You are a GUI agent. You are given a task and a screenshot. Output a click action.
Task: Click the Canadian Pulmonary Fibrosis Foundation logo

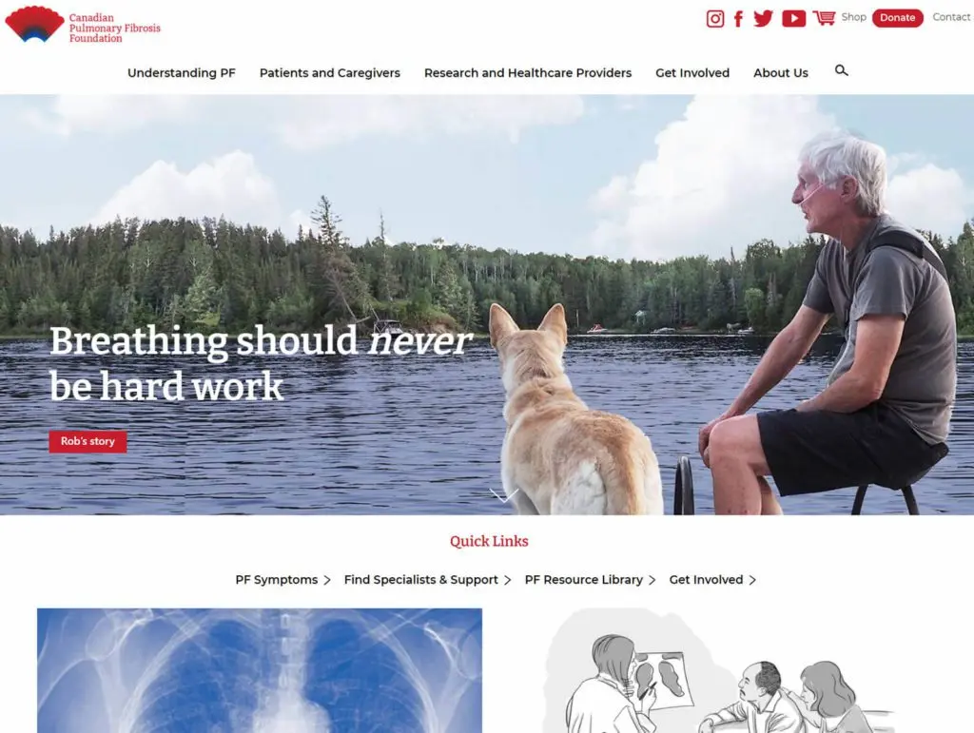(83, 26)
